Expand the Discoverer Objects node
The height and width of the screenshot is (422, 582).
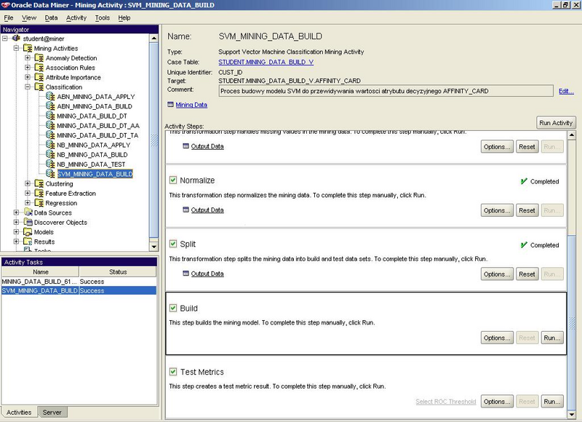coord(16,222)
